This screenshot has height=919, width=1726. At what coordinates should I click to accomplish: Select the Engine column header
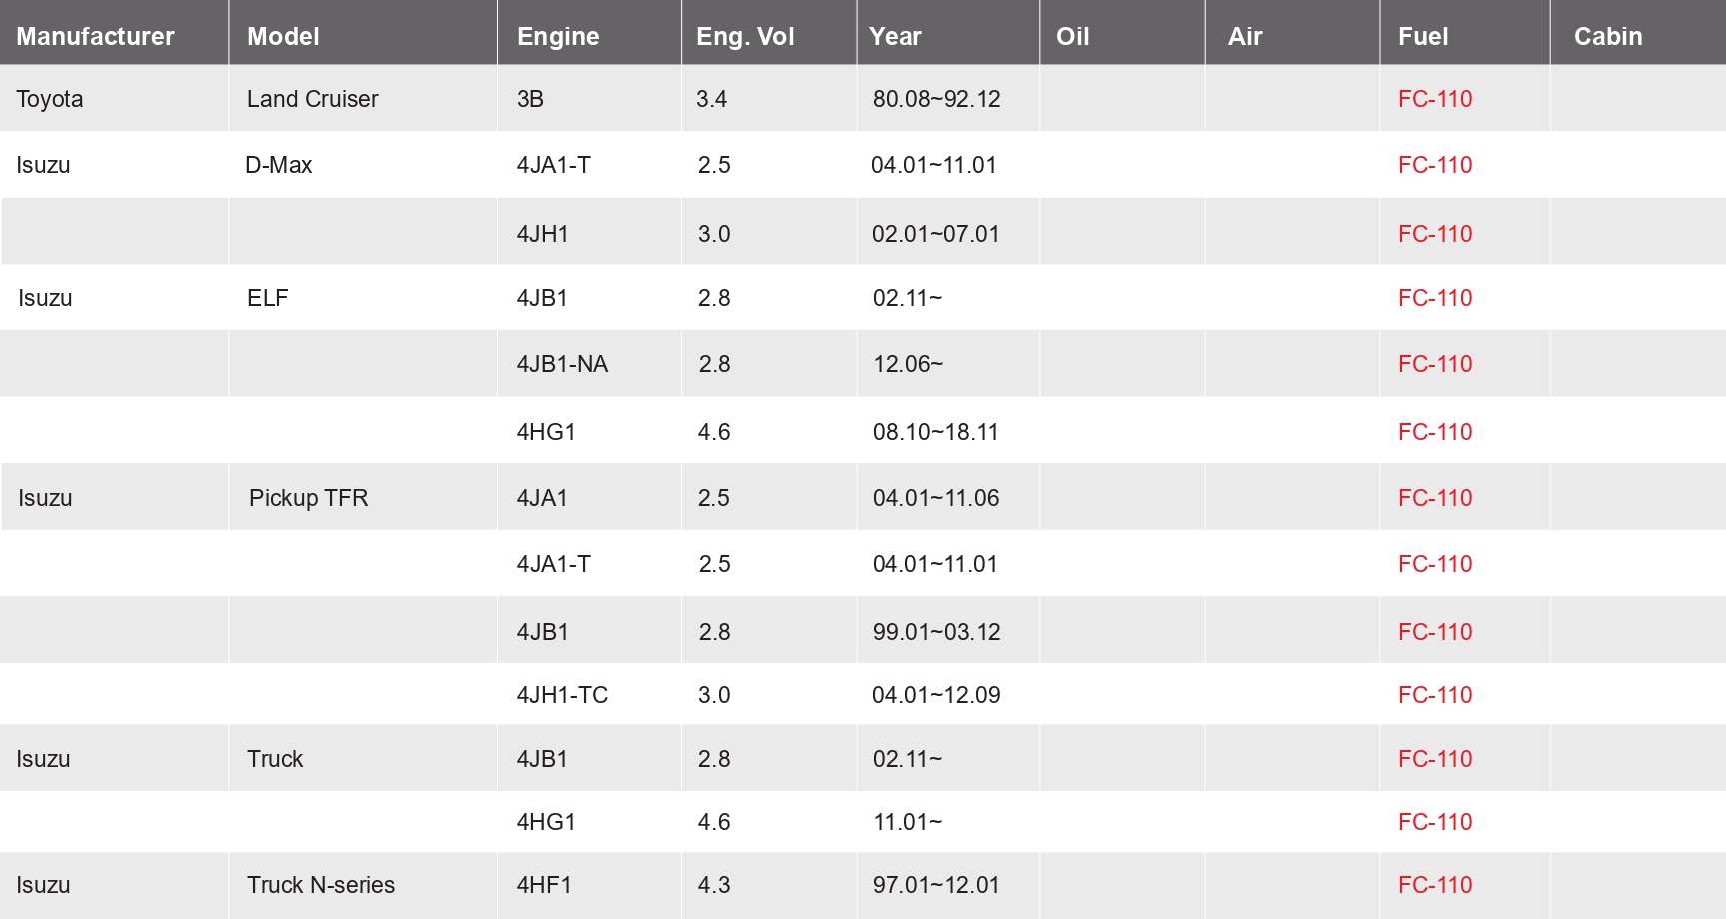pyautogui.click(x=558, y=37)
